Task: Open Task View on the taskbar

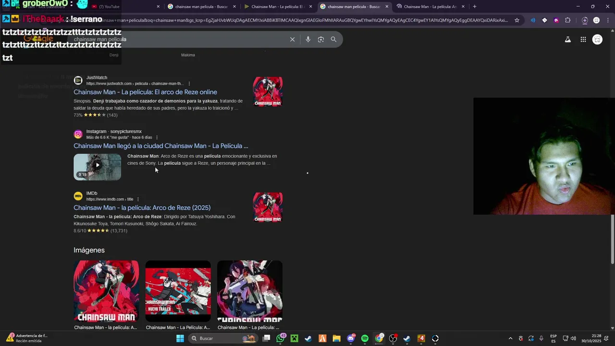Action: [x=267, y=338]
